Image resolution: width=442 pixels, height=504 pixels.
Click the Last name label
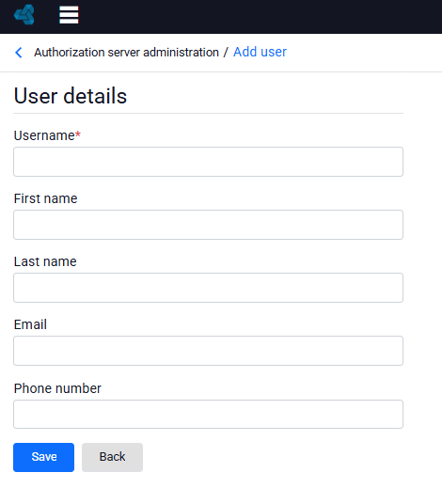click(x=45, y=261)
